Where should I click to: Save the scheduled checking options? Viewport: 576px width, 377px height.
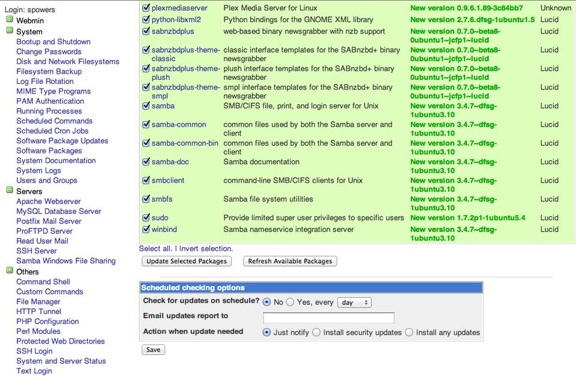tap(153, 349)
